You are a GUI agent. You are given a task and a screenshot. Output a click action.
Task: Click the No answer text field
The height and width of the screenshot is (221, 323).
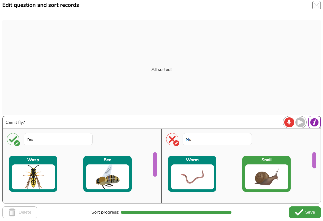pos(217,139)
